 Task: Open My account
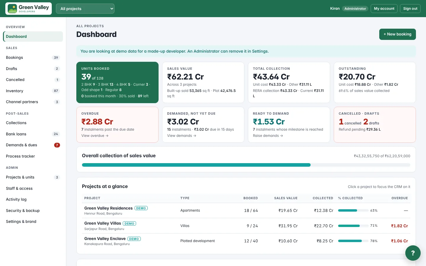384,9
